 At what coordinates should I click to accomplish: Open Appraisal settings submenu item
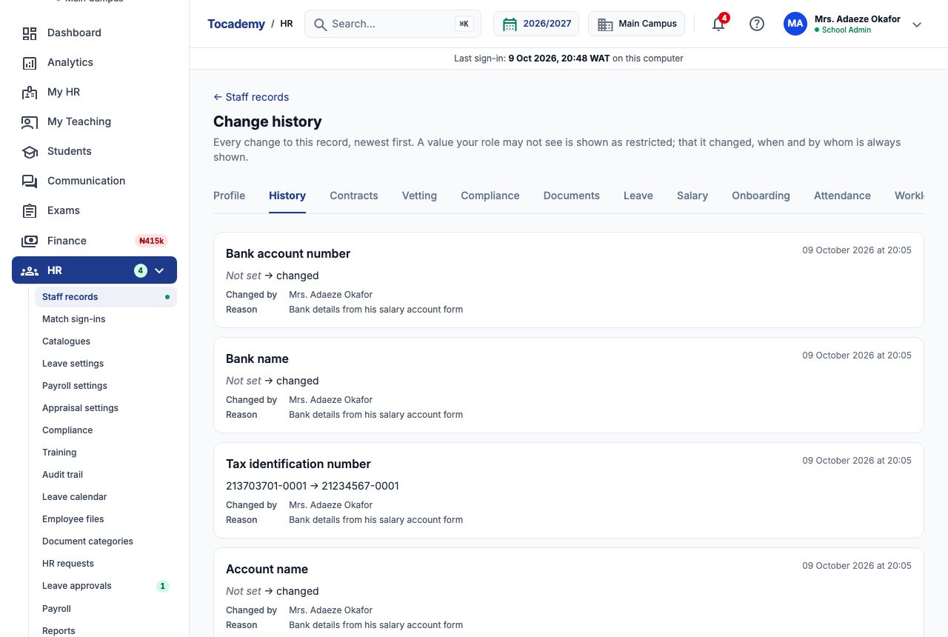pyautogui.click(x=105, y=408)
